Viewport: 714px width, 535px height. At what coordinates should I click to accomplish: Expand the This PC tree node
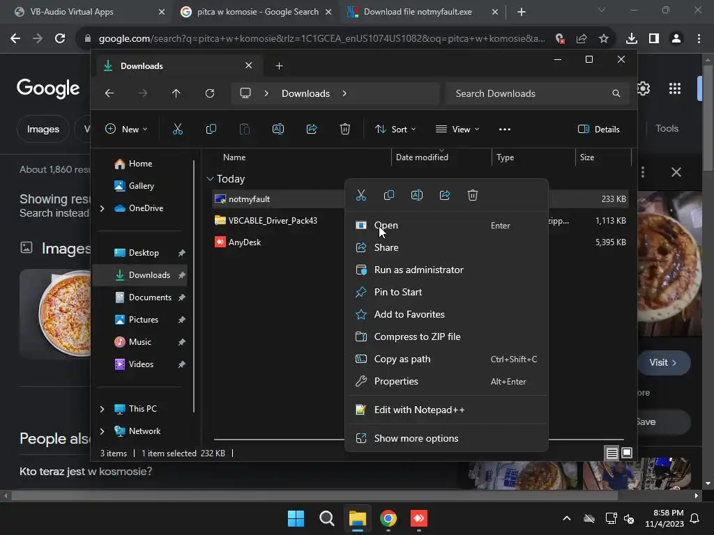pos(102,409)
